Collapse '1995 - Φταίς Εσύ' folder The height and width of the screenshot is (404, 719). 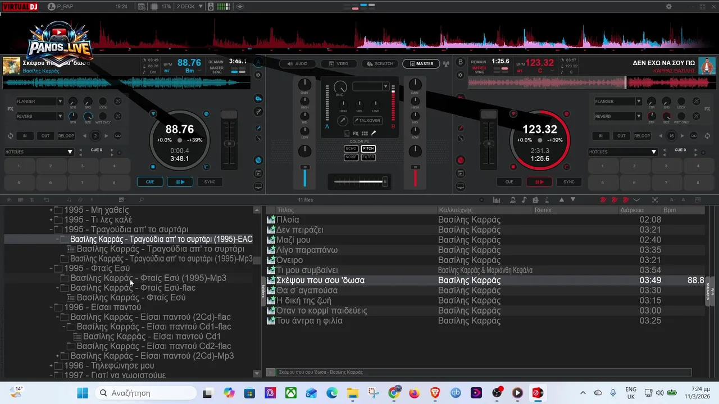(51, 269)
